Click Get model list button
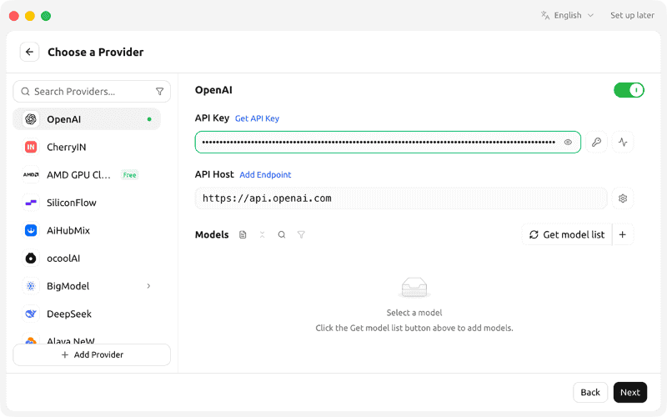 click(567, 234)
